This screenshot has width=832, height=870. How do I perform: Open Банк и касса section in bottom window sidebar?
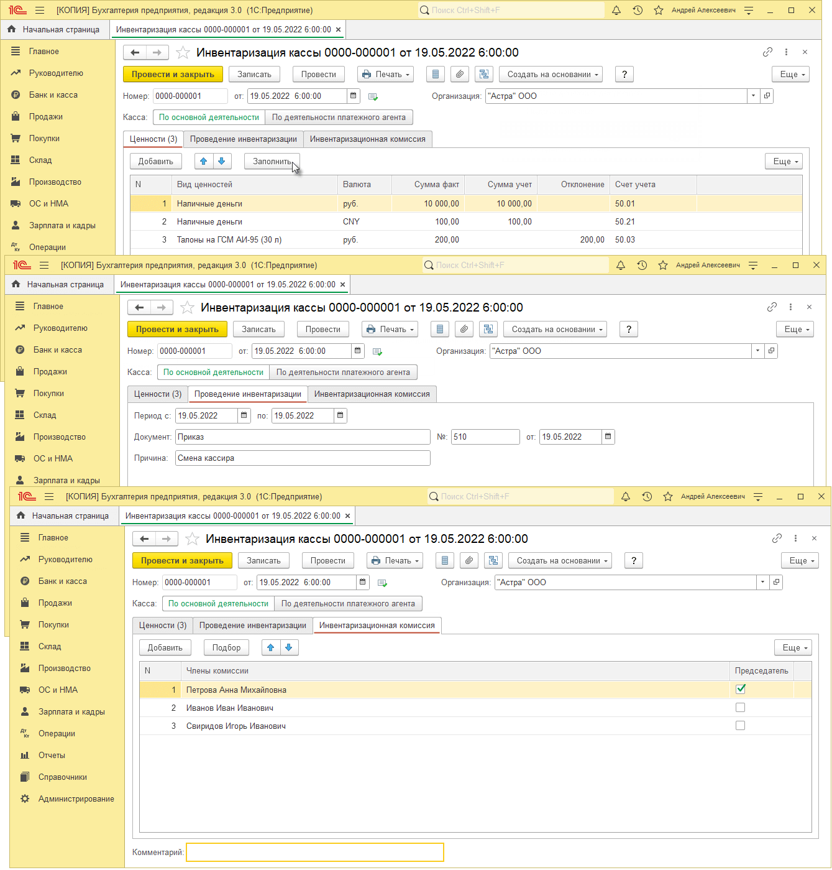pos(63,581)
